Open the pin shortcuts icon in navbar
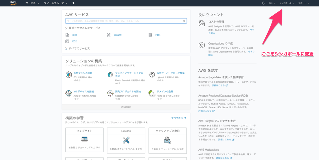Image resolution: width=319 pixels, height=160 pixels. 74,3
